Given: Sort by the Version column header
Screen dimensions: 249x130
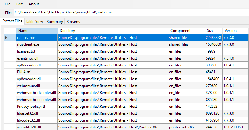Looking at the screenshot, I should click(x=236, y=31).
